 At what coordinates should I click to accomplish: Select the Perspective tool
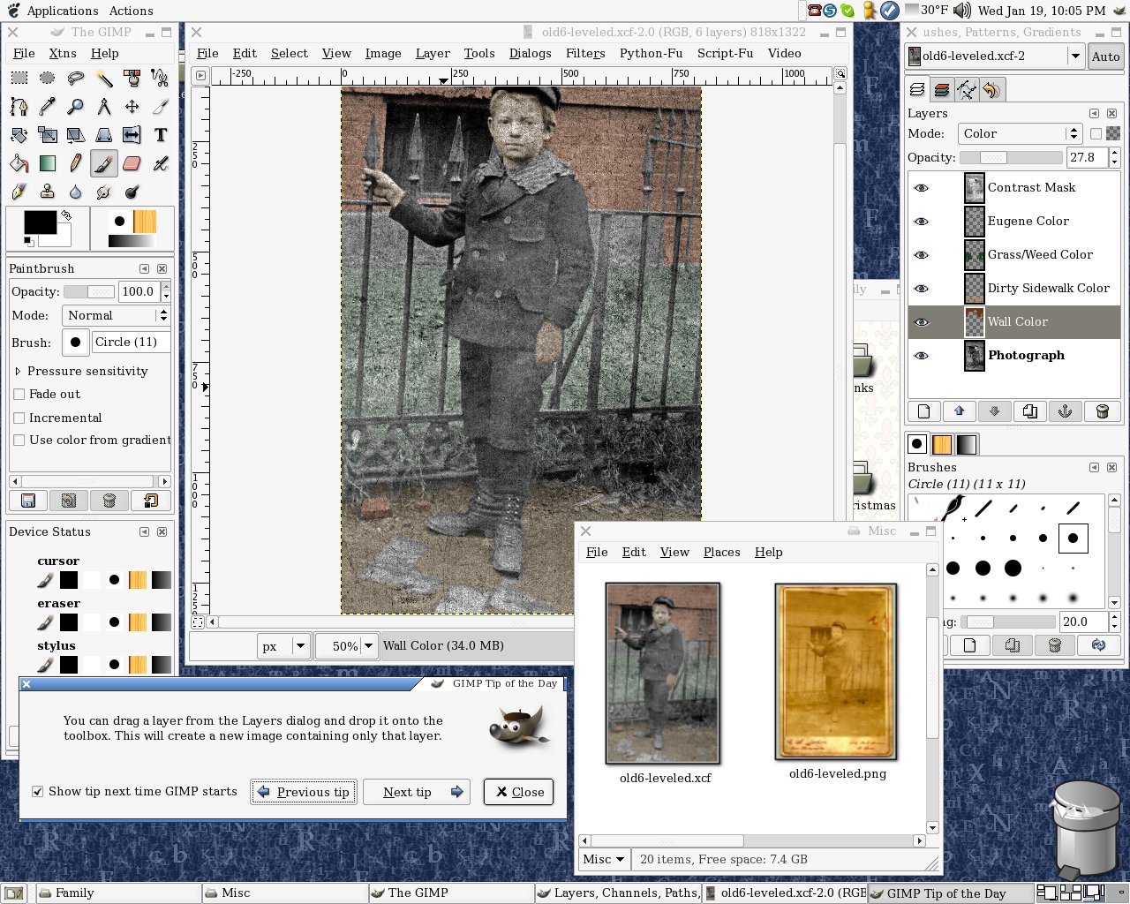(104, 135)
